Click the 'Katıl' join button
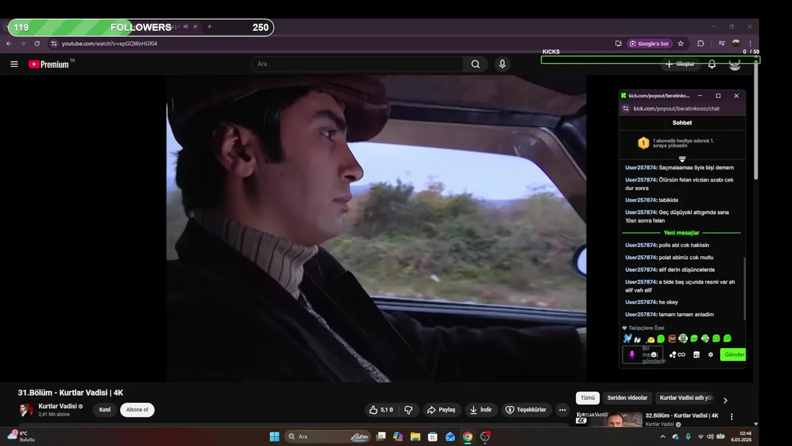 [105, 410]
